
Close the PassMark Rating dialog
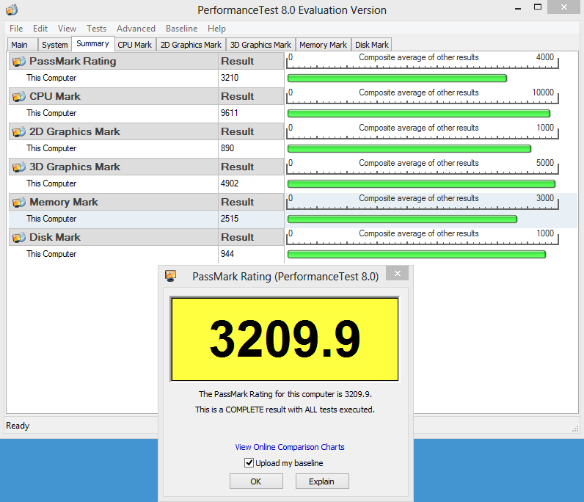(x=398, y=273)
